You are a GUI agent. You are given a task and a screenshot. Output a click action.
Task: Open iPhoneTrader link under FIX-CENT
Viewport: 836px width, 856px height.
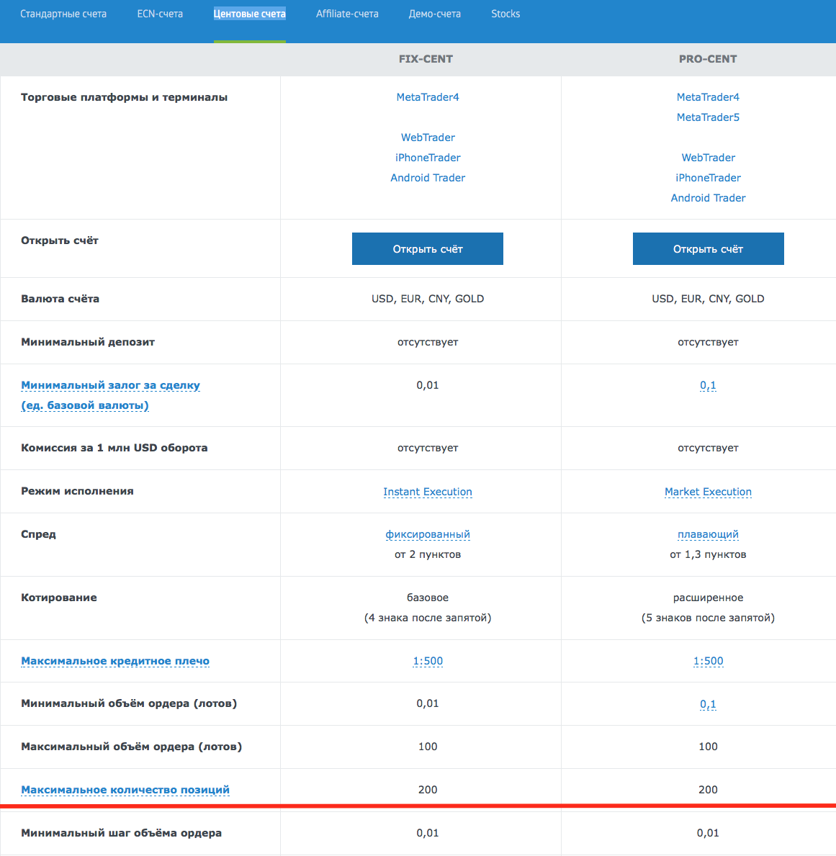pyautogui.click(x=428, y=158)
